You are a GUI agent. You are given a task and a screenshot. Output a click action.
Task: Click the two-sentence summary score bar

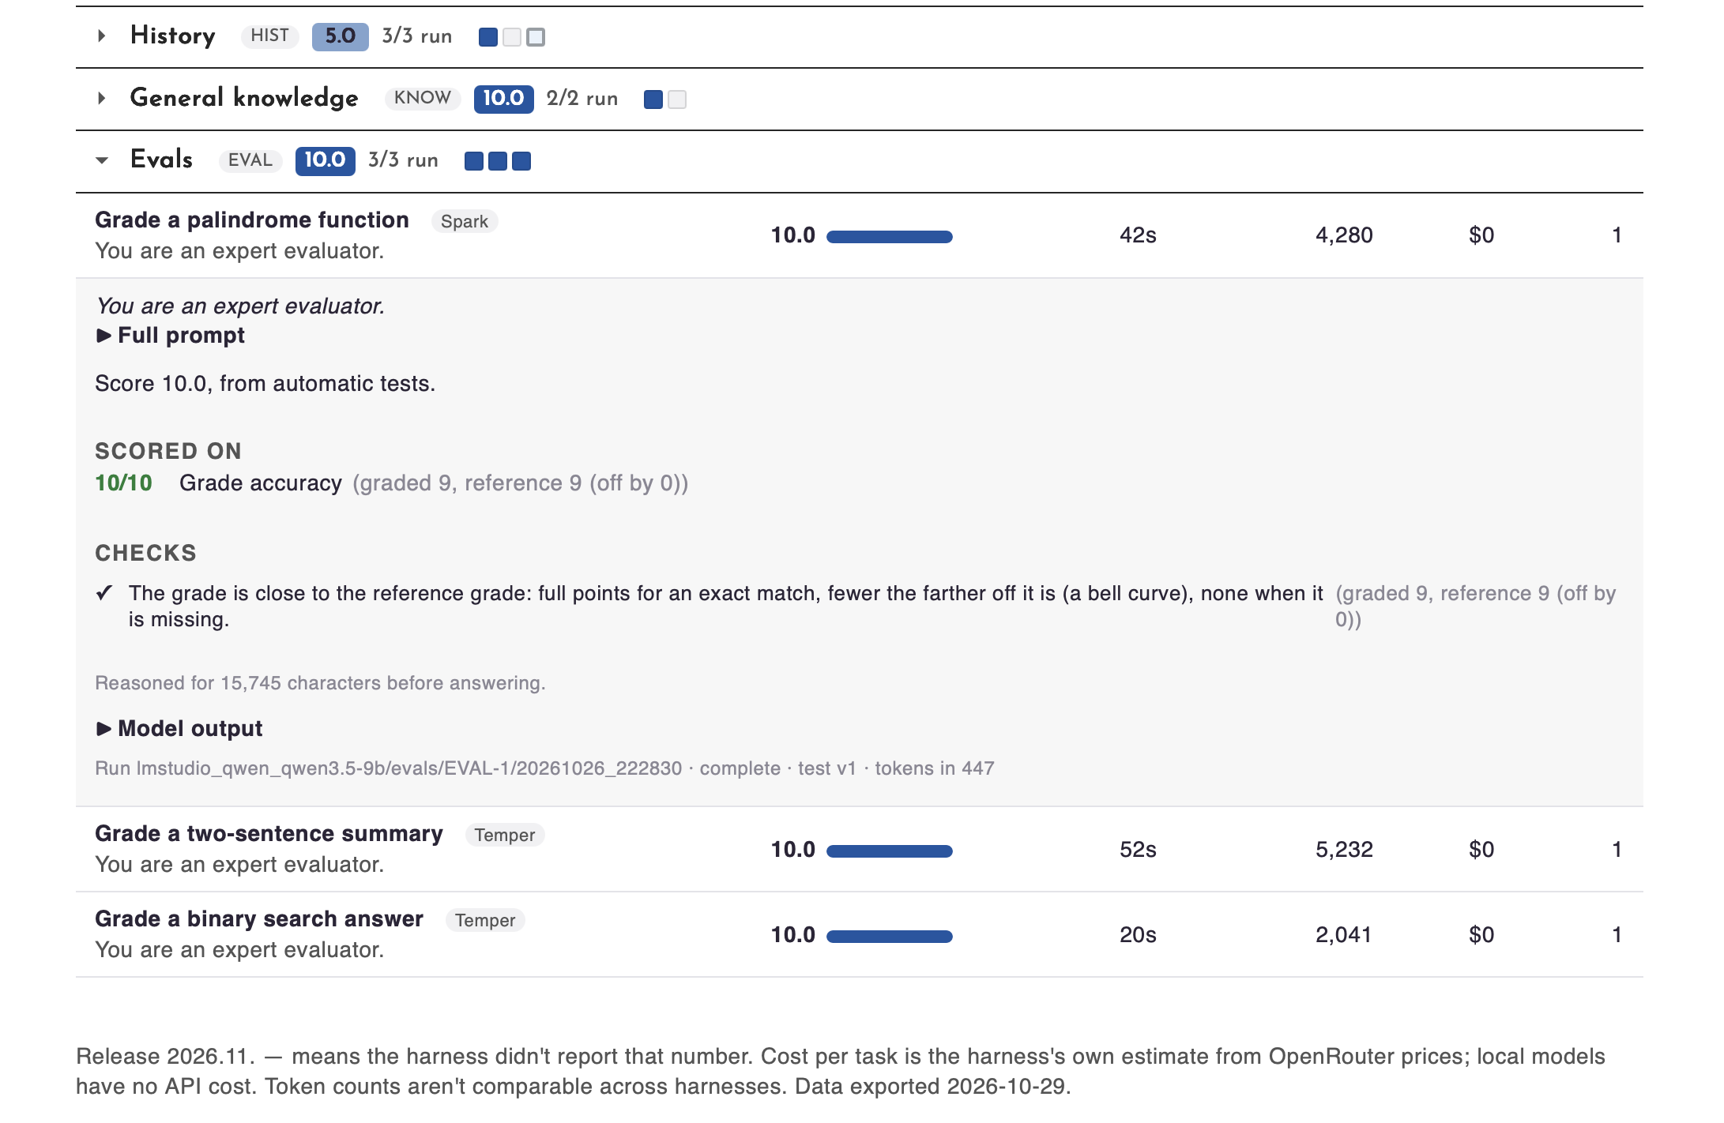pos(890,851)
